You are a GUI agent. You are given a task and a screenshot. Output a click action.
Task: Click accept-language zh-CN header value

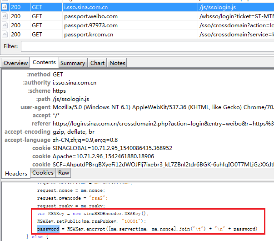(x=85, y=140)
